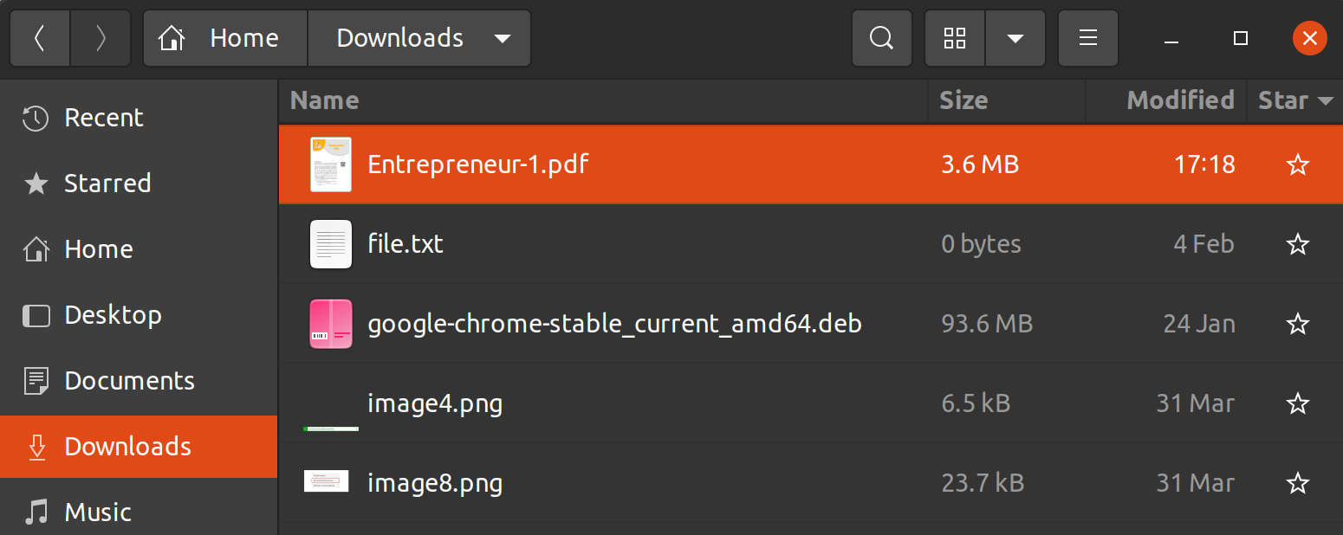Go back with the left arrow
Image resolution: width=1343 pixels, height=535 pixels.
tap(40, 38)
